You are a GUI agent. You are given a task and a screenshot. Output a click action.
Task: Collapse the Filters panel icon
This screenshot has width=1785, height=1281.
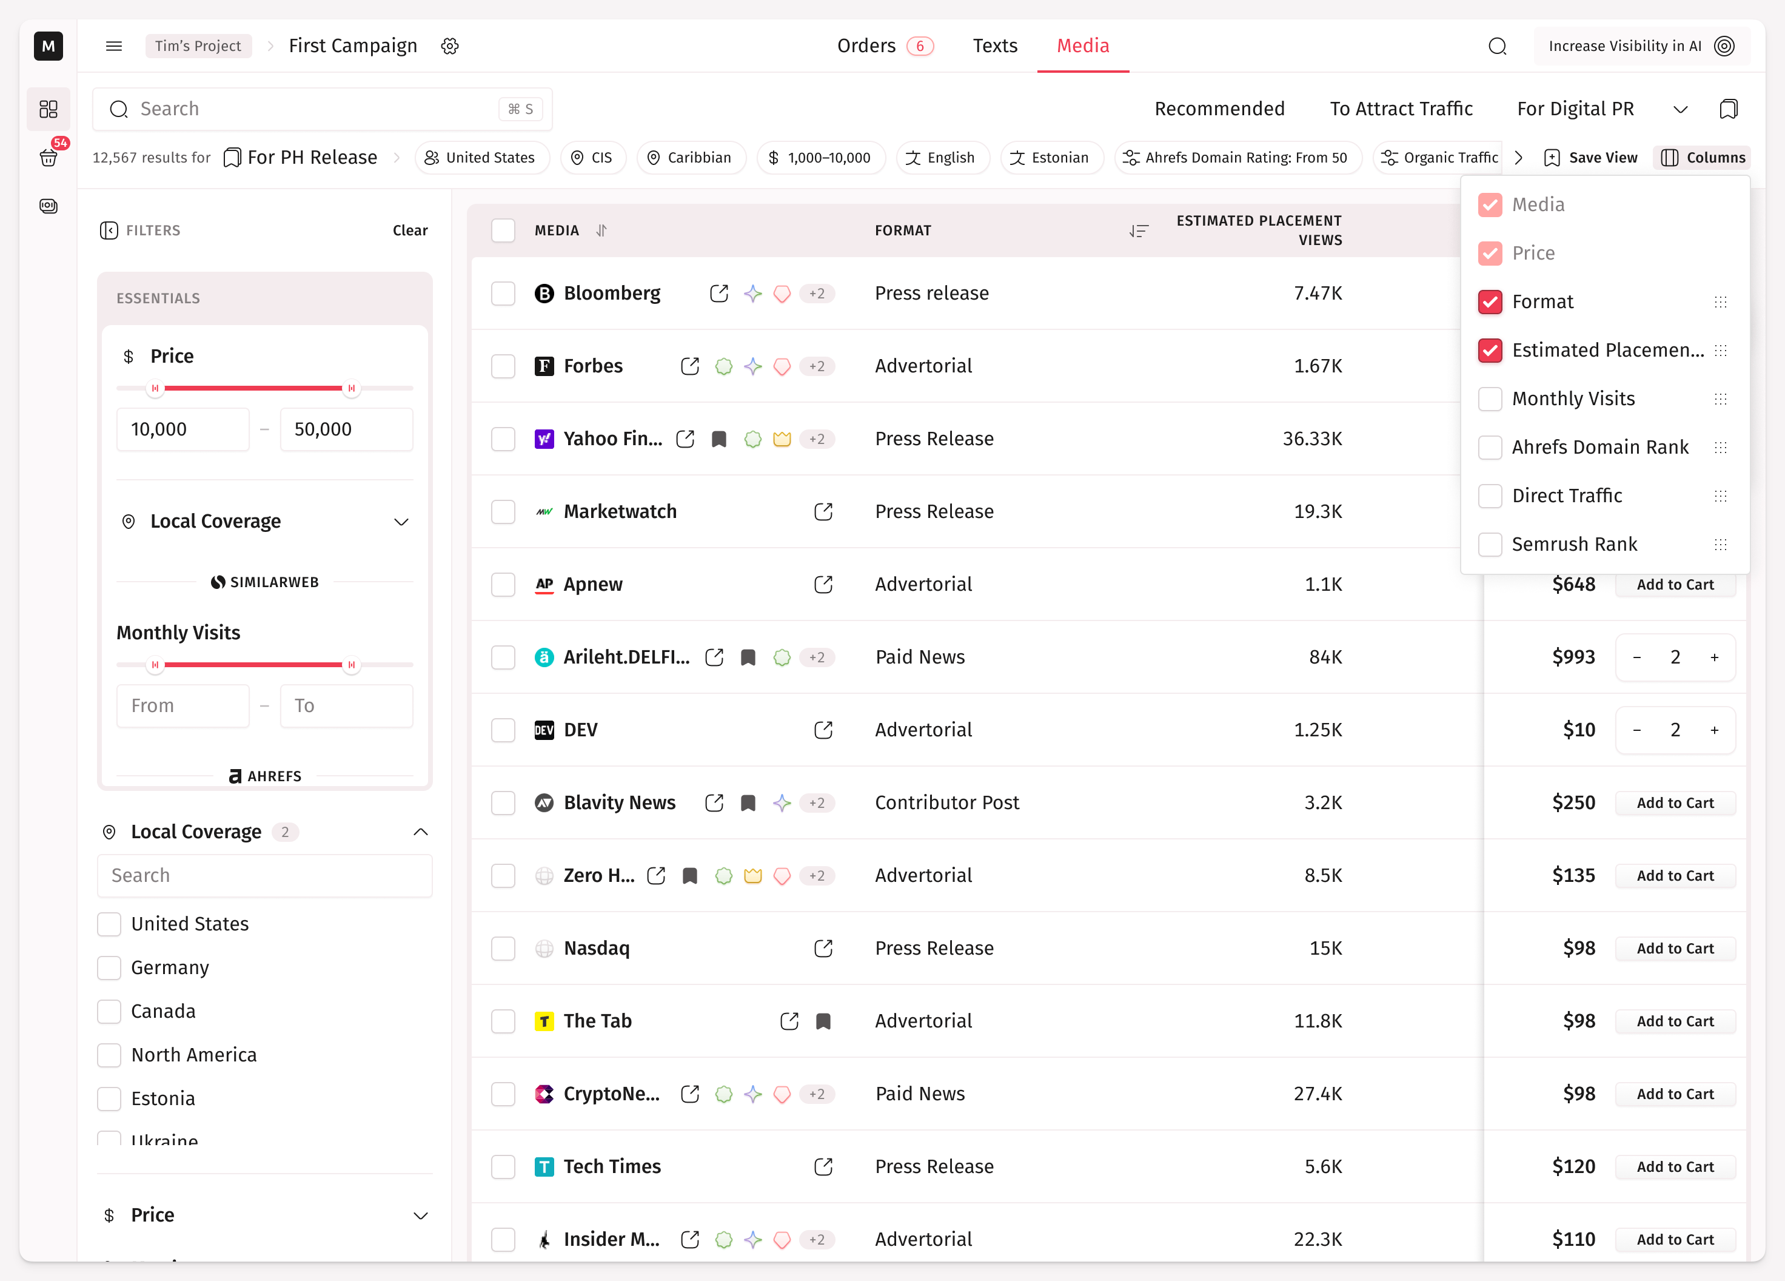click(x=109, y=230)
